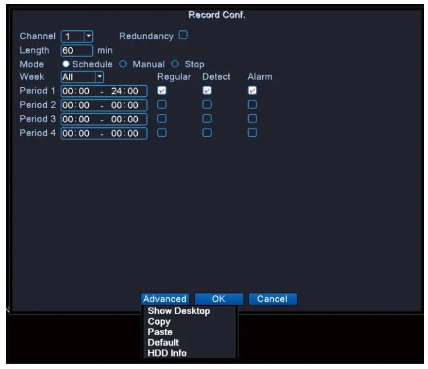This screenshot has height=369, width=428.
Task: Uncheck Alarm for Period 1
Action: pos(252,90)
